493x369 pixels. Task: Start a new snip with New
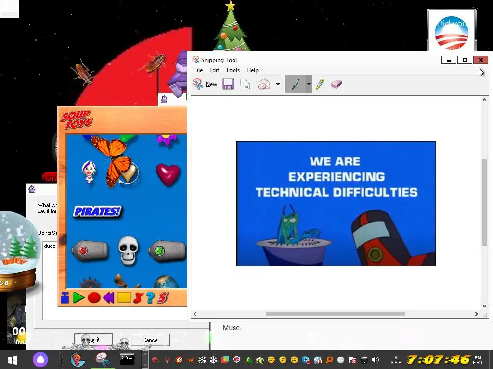pos(205,84)
